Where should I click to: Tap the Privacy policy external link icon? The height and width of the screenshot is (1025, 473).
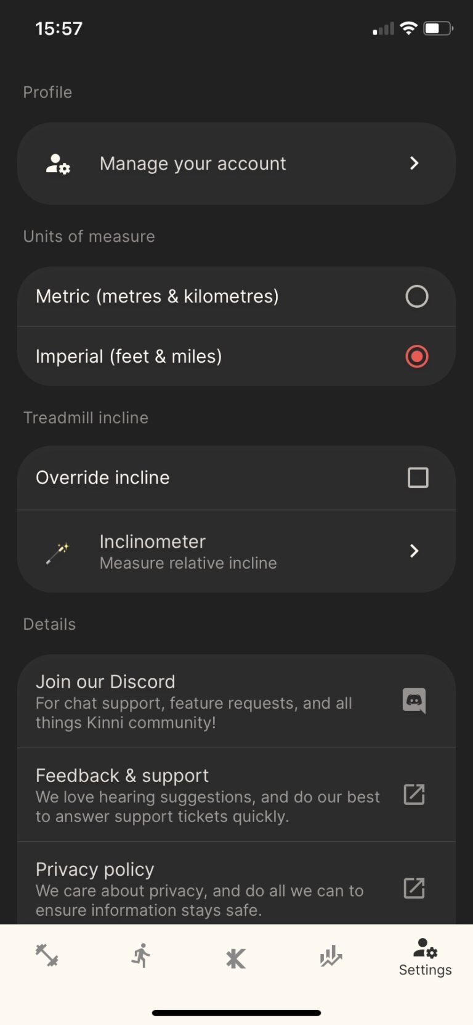[414, 888]
